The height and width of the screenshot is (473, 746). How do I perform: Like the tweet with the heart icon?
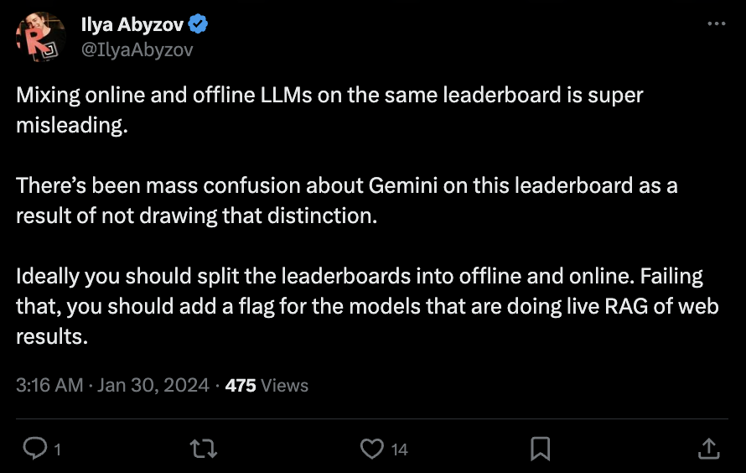pyautogui.click(x=371, y=449)
